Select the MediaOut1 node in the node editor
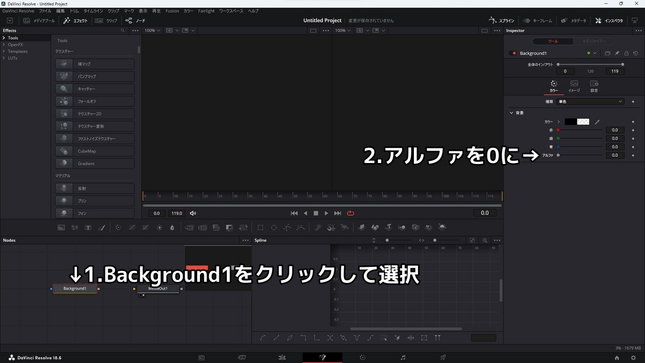Image resolution: width=645 pixels, height=363 pixels. click(x=158, y=288)
